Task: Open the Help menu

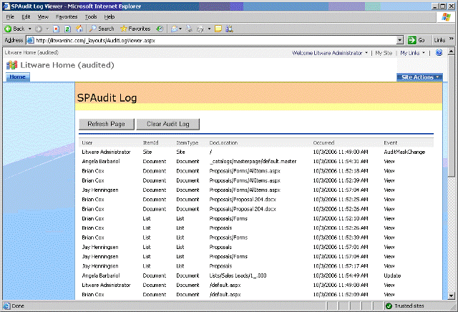Action: click(x=109, y=17)
